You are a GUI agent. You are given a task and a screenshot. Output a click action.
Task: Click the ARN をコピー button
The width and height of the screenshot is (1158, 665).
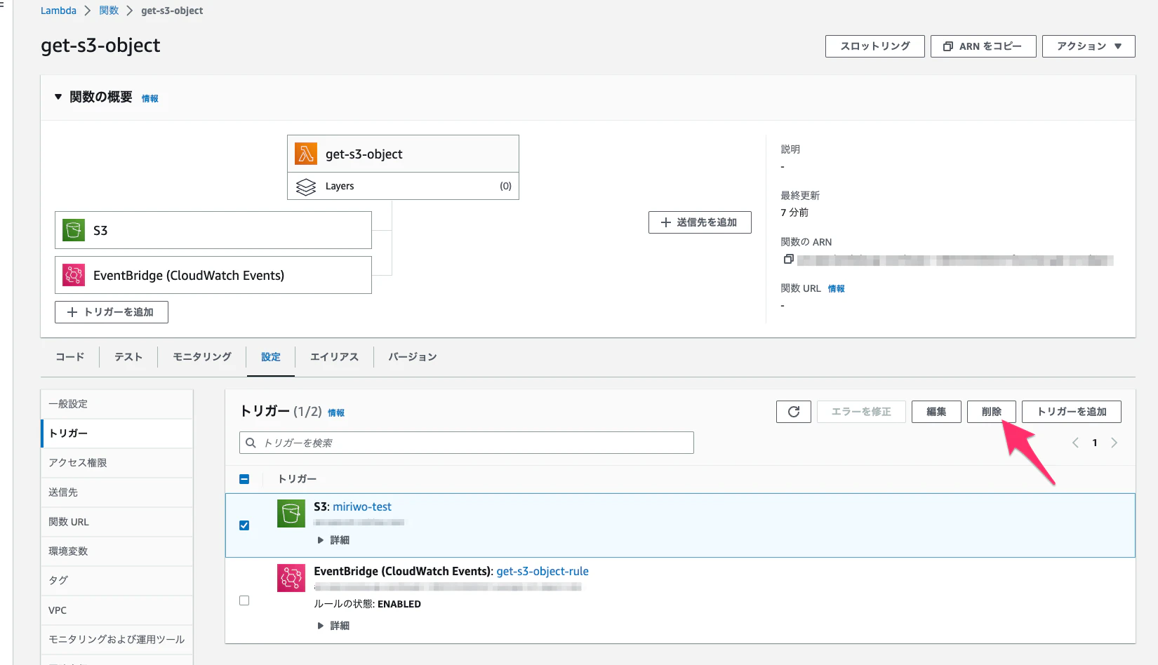(x=983, y=46)
